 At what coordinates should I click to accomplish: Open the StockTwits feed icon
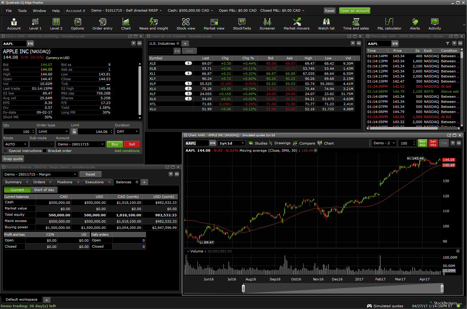(x=242, y=24)
